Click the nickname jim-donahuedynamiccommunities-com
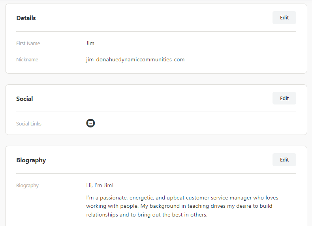The image size is (312, 226). [135, 60]
